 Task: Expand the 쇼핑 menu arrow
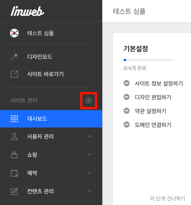(x=89, y=155)
